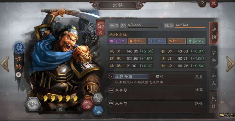
Task: Play the general's voice speaker icon
Action: click(x=18, y=75)
